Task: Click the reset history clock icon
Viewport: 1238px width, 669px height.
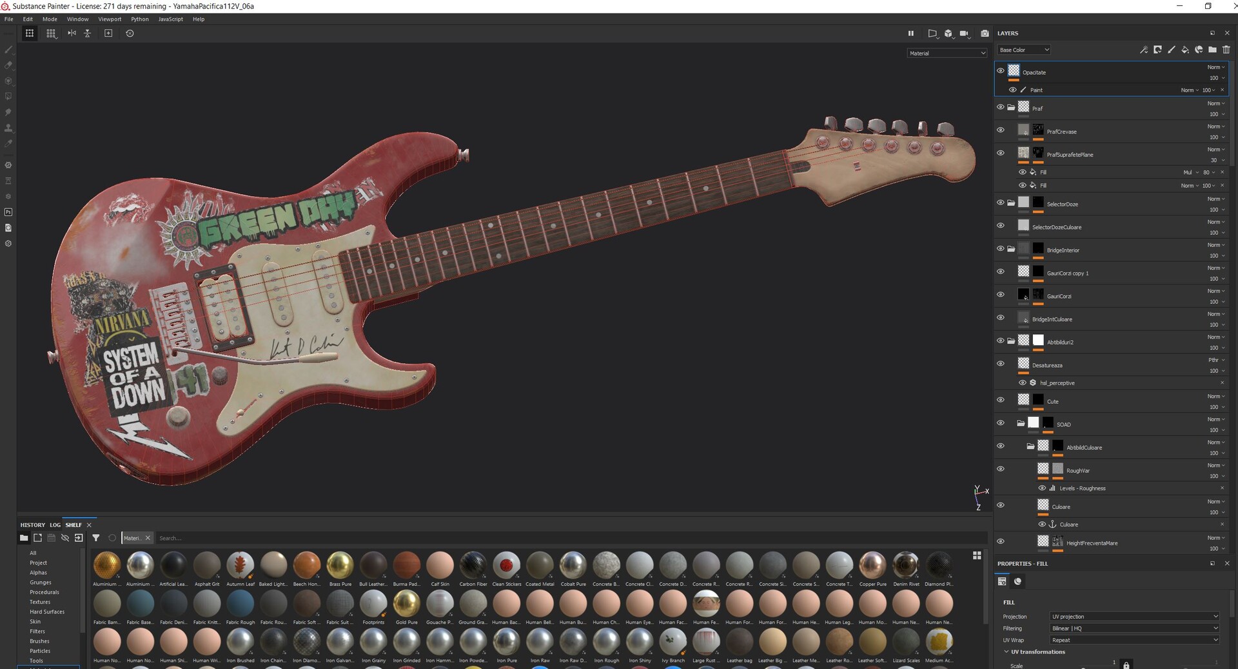Action: [130, 33]
